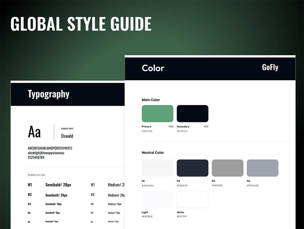The width and height of the screenshot is (304, 229).
Task: Select the Light neutral swatch
Action: pos(157,199)
